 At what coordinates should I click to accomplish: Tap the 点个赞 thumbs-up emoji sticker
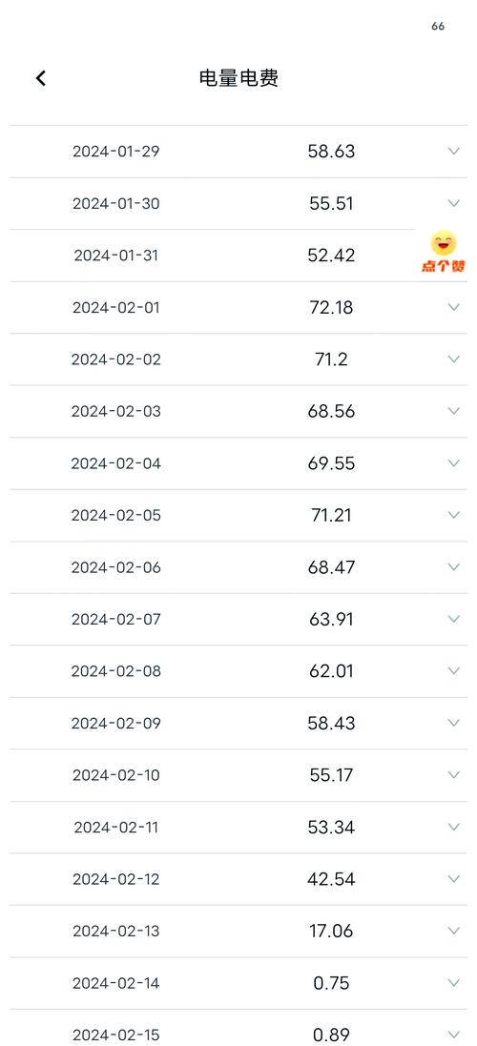(443, 252)
